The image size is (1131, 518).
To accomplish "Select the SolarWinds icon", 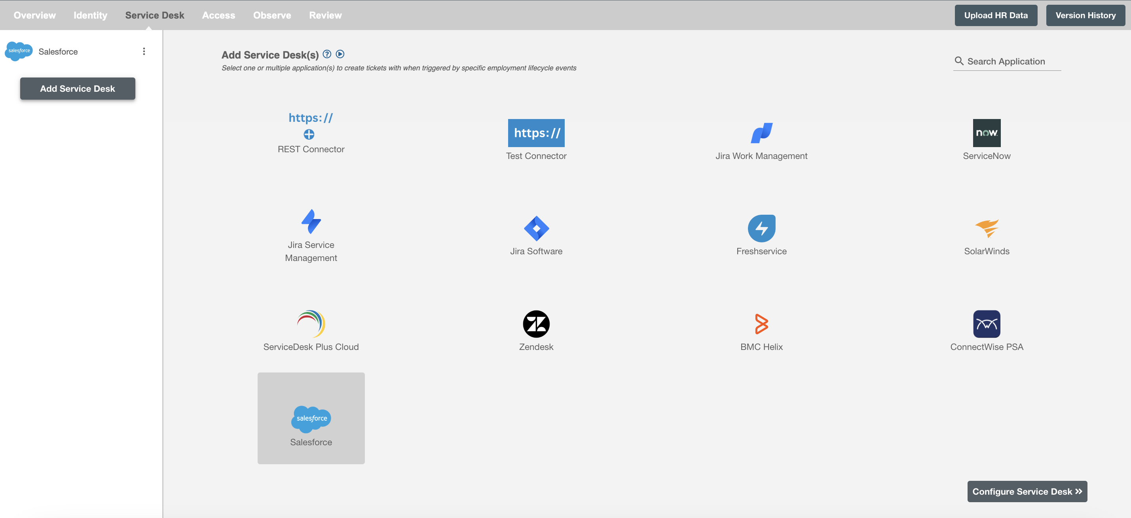I will click(987, 228).
